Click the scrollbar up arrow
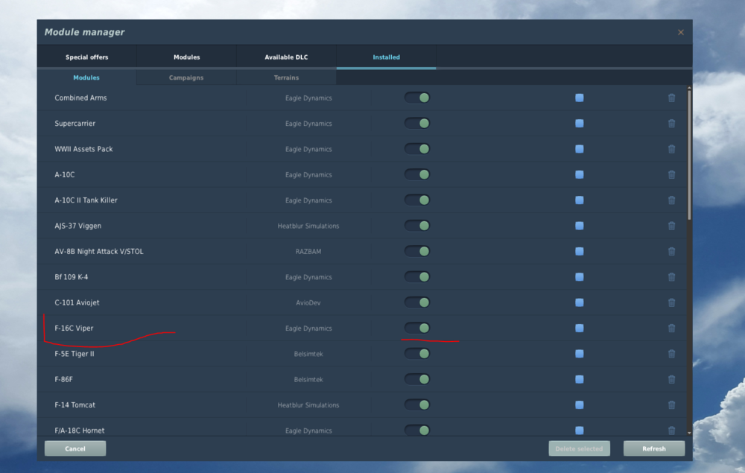The height and width of the screenshot is (473, 745). pyautogui.click(x=689, y=89)
